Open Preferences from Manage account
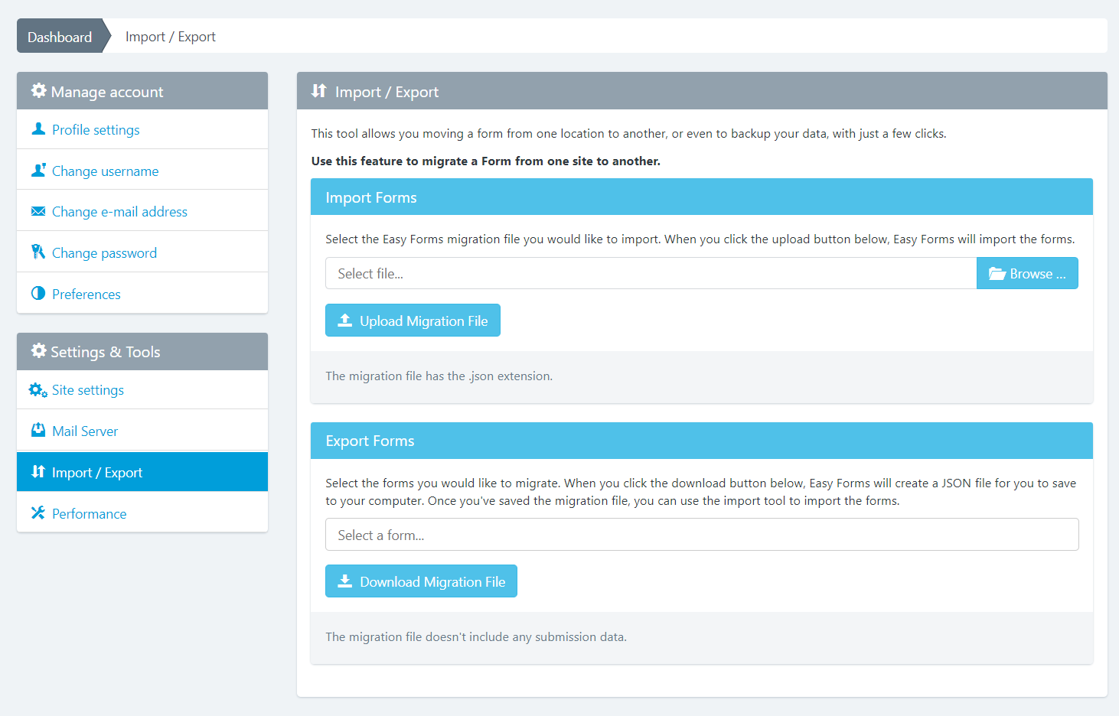 click(x=86, y=295)
